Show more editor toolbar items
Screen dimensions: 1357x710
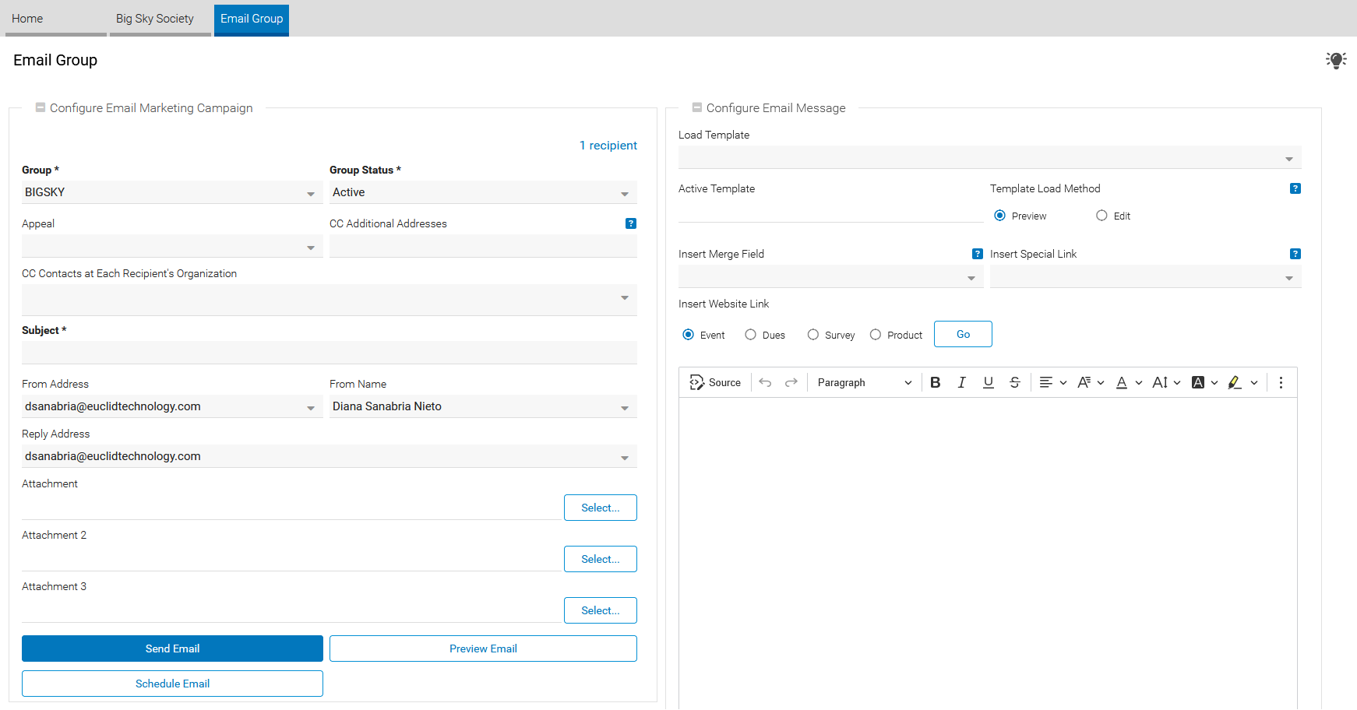(x=1281, y=382)
